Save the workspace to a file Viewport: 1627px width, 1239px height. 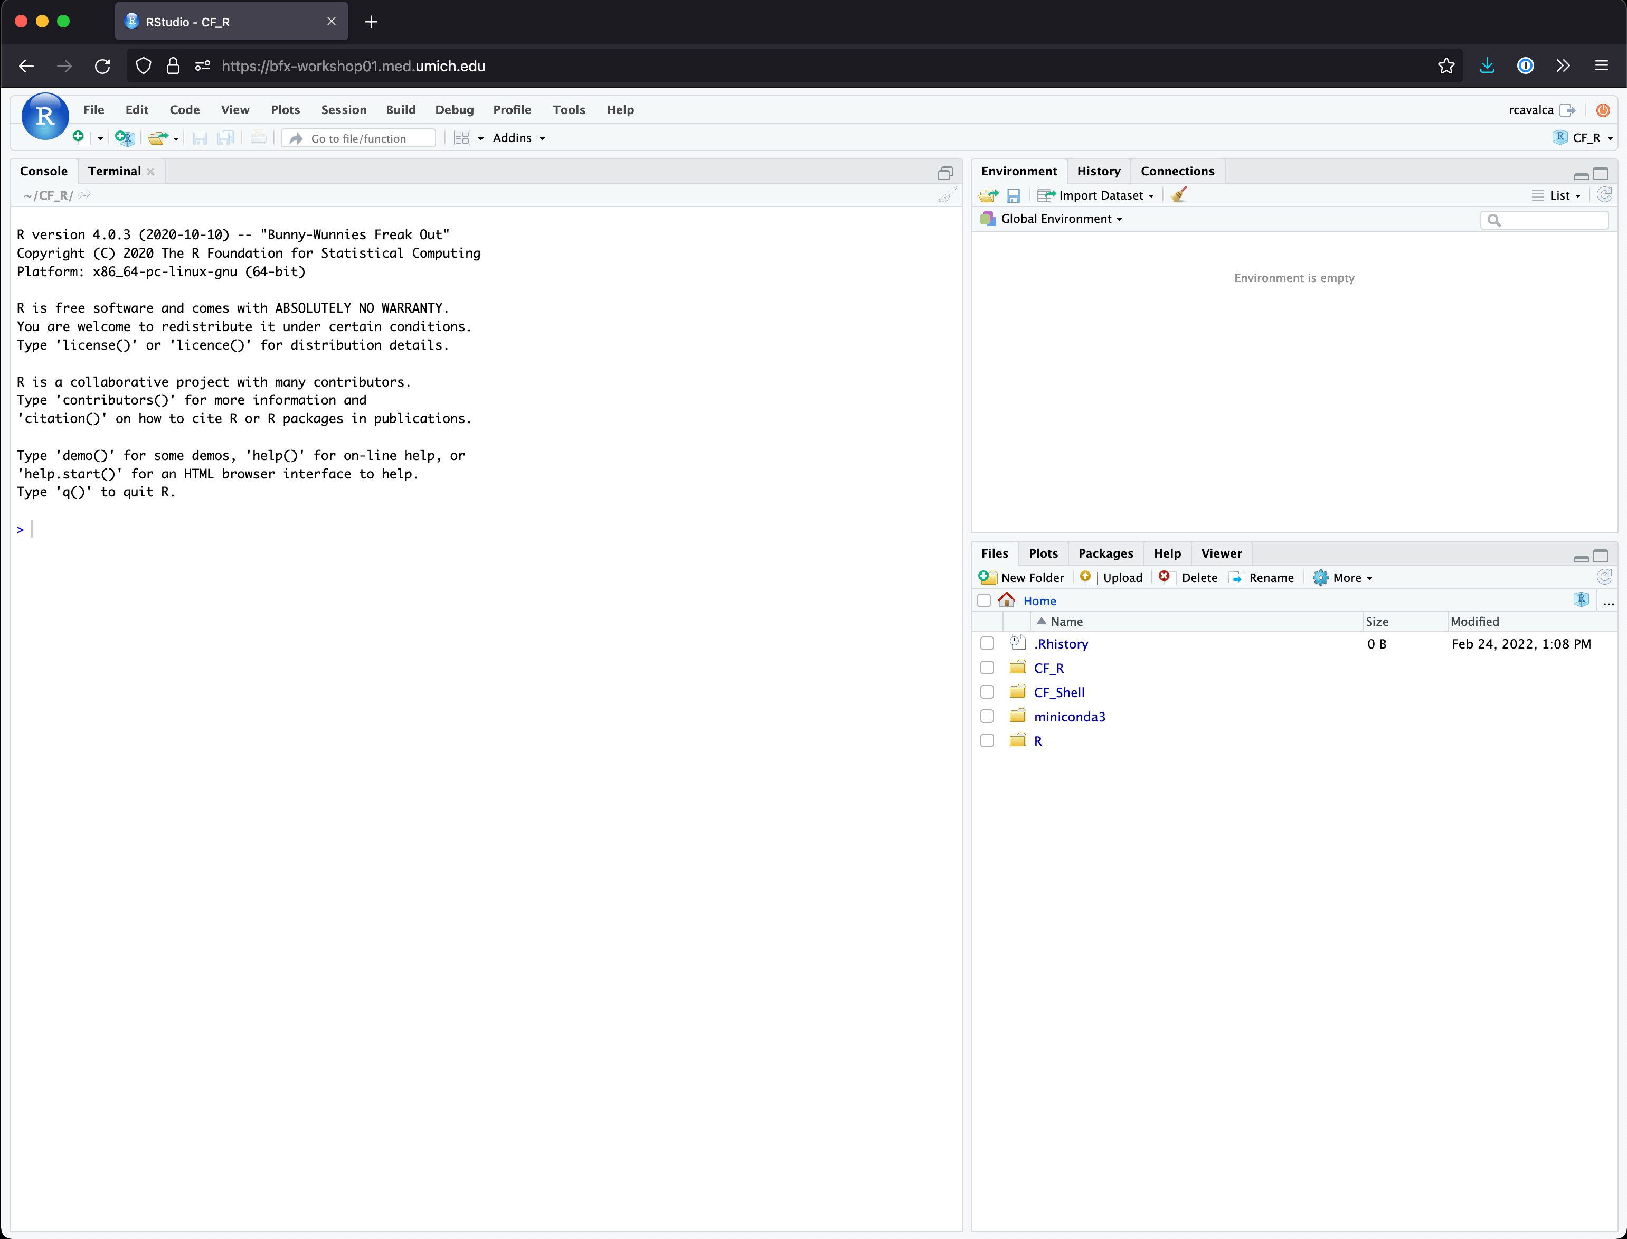[x=1013, y=195]
